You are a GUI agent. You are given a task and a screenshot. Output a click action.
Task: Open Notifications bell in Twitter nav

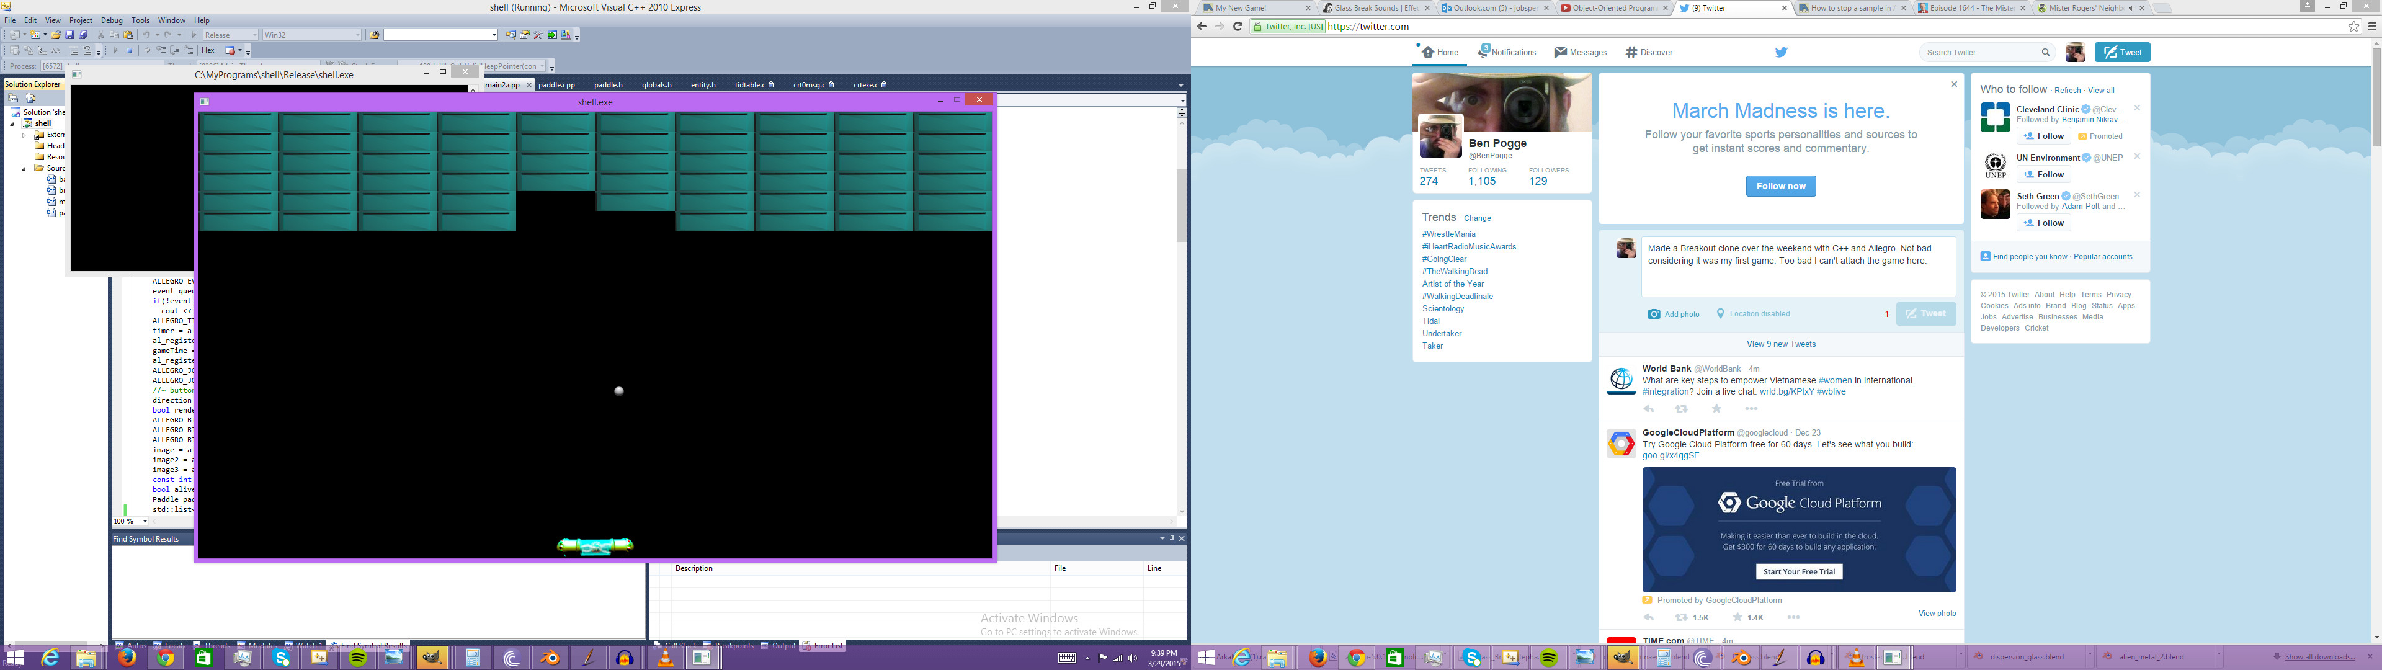tap(1484, 52)
